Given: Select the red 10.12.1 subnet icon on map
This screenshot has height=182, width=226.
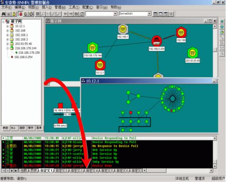Looking at the screenshot, I should tap(100, 65).
